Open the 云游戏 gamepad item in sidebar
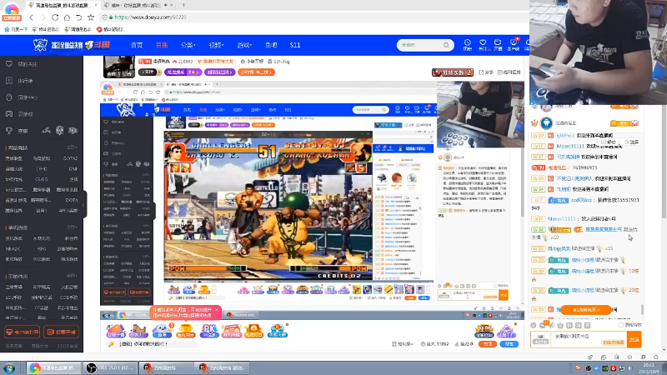This screenshot has width=667, height=375. [19, 114]
